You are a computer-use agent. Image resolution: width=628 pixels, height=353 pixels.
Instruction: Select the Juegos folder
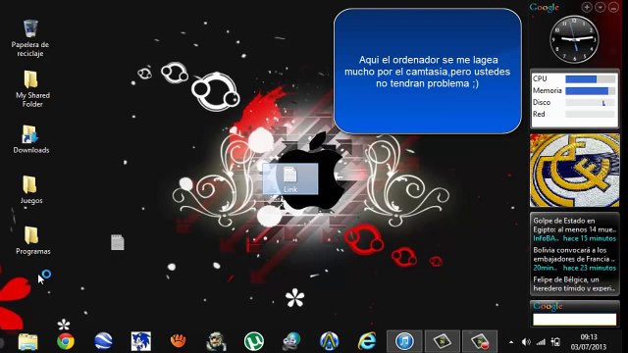tap(30, 189)
